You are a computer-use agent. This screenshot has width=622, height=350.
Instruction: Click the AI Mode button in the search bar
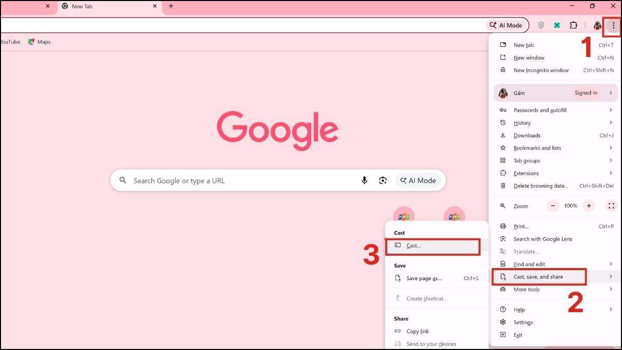(x=418, y=180)
